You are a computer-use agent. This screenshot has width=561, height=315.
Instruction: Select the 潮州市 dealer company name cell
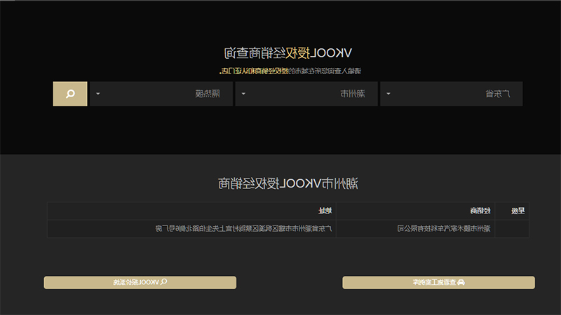point(415,229)
